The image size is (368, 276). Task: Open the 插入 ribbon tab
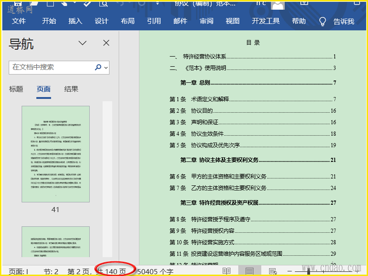75,21
